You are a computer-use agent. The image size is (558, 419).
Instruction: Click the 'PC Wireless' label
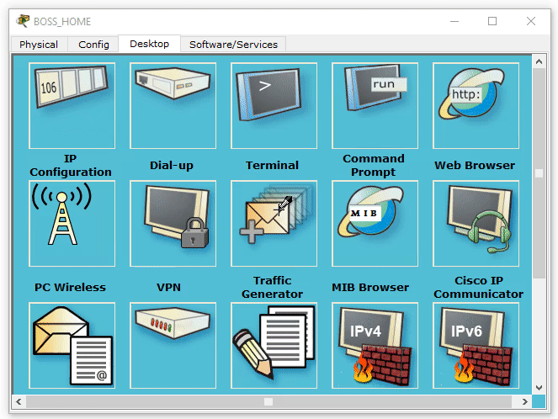[x=70, y=288]
